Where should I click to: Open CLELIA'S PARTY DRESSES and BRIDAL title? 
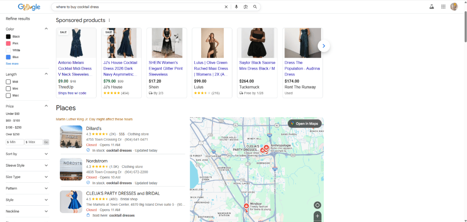coord(123,193)
